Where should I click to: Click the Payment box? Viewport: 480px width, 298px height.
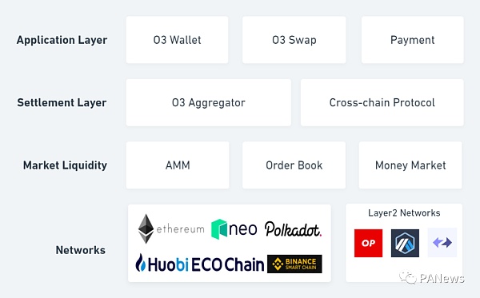[x=412, y=40]
